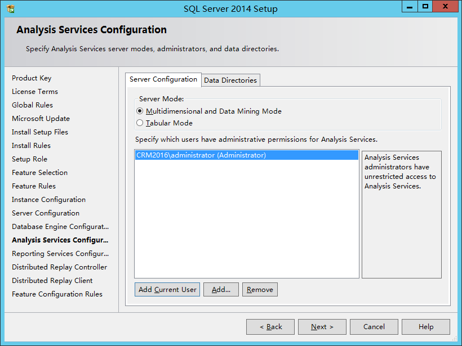Click the SQL Server Setup title bar icon

click(10, 9)
